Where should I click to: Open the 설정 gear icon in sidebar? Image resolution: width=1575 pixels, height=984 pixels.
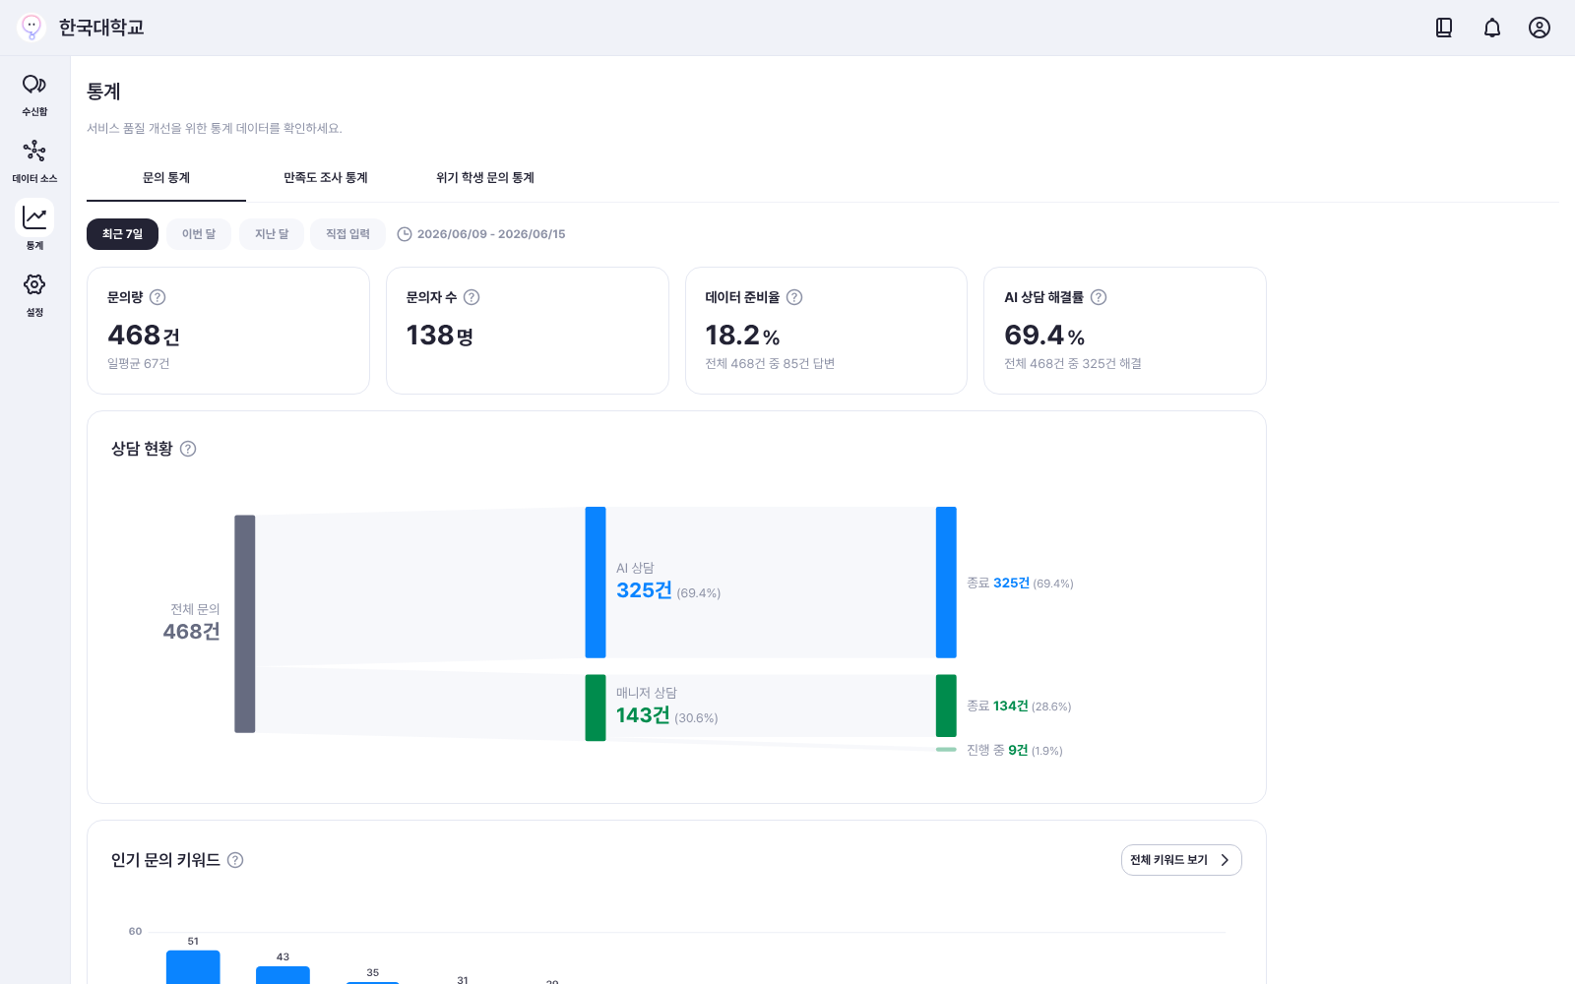[x=34, y=295]
